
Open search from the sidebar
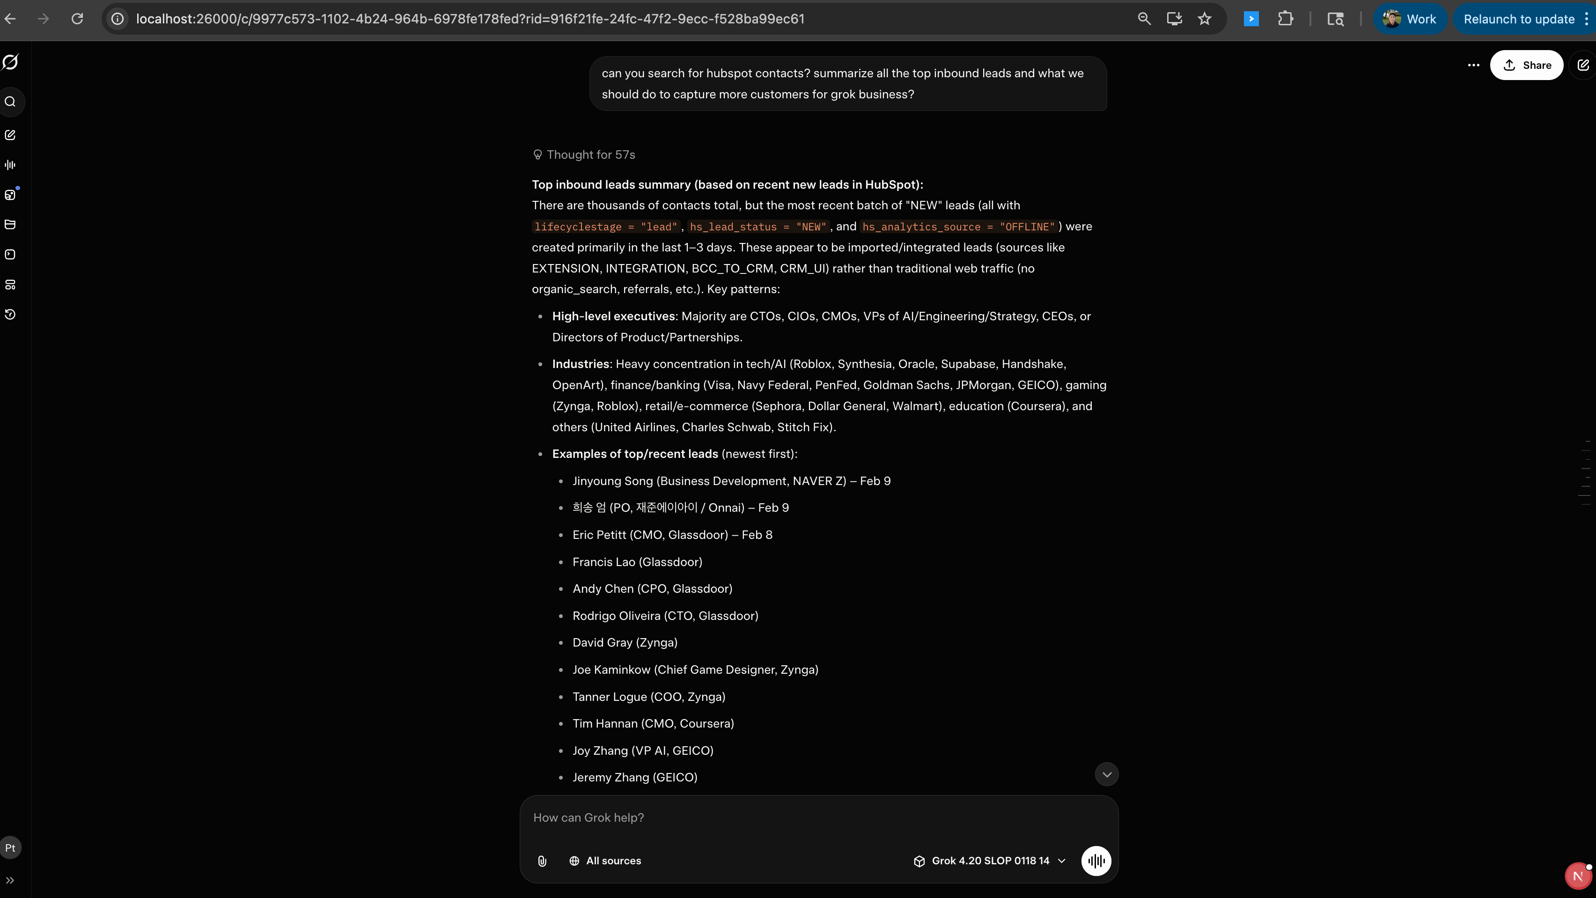[10, 102]
